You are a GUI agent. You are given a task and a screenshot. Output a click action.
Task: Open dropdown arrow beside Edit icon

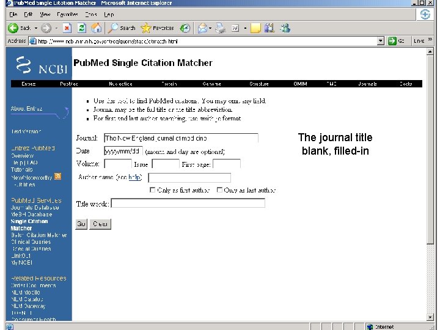coord(245,28)
